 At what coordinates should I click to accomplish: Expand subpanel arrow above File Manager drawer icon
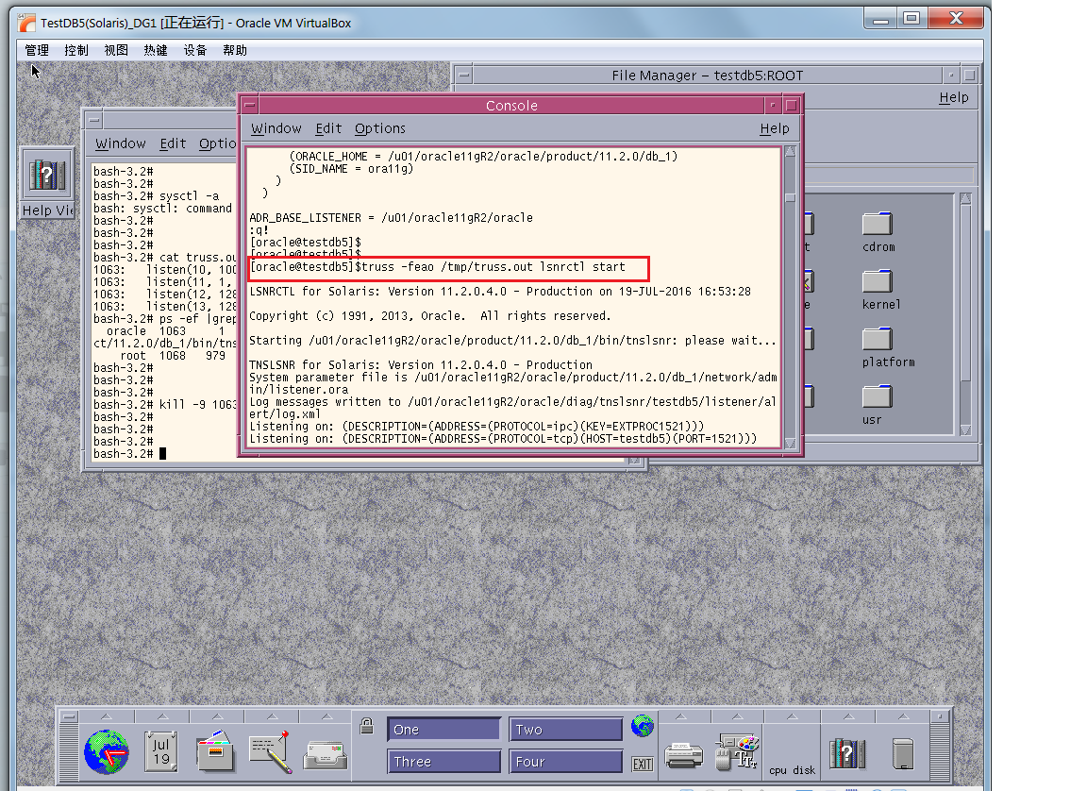tap(217, 716)
